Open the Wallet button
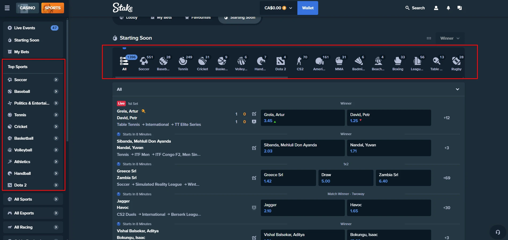508x240 pixels. pos(308,8)
